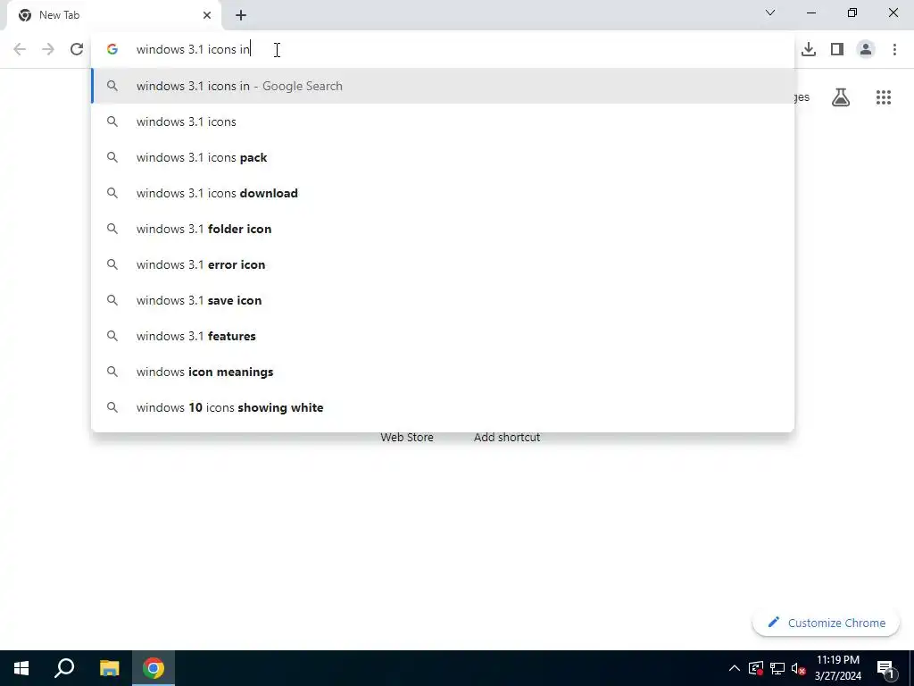Image resolution: width=914 pixels, height=686 pixels.
Task: Click the new tab plus button
Action: click(x=241, y=15)
